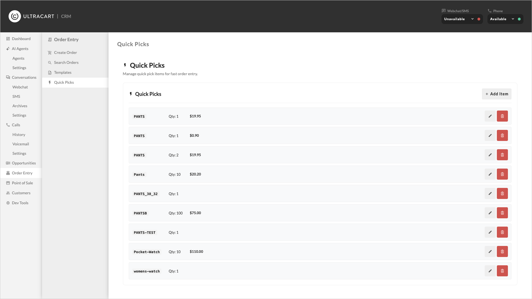Click Search Orders in the submenu
The width and height of the screenshot is (532, 299).
(75, 62)
